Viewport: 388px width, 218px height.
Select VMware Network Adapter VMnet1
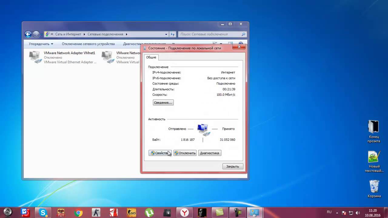[x=63, y=57]
